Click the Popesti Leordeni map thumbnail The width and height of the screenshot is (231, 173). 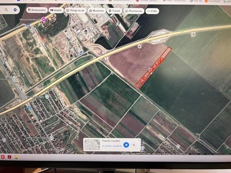[x=92, y=144]
